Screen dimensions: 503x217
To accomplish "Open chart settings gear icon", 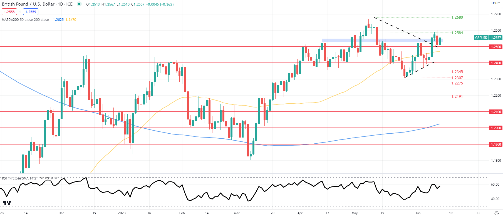I will [497, 213].
